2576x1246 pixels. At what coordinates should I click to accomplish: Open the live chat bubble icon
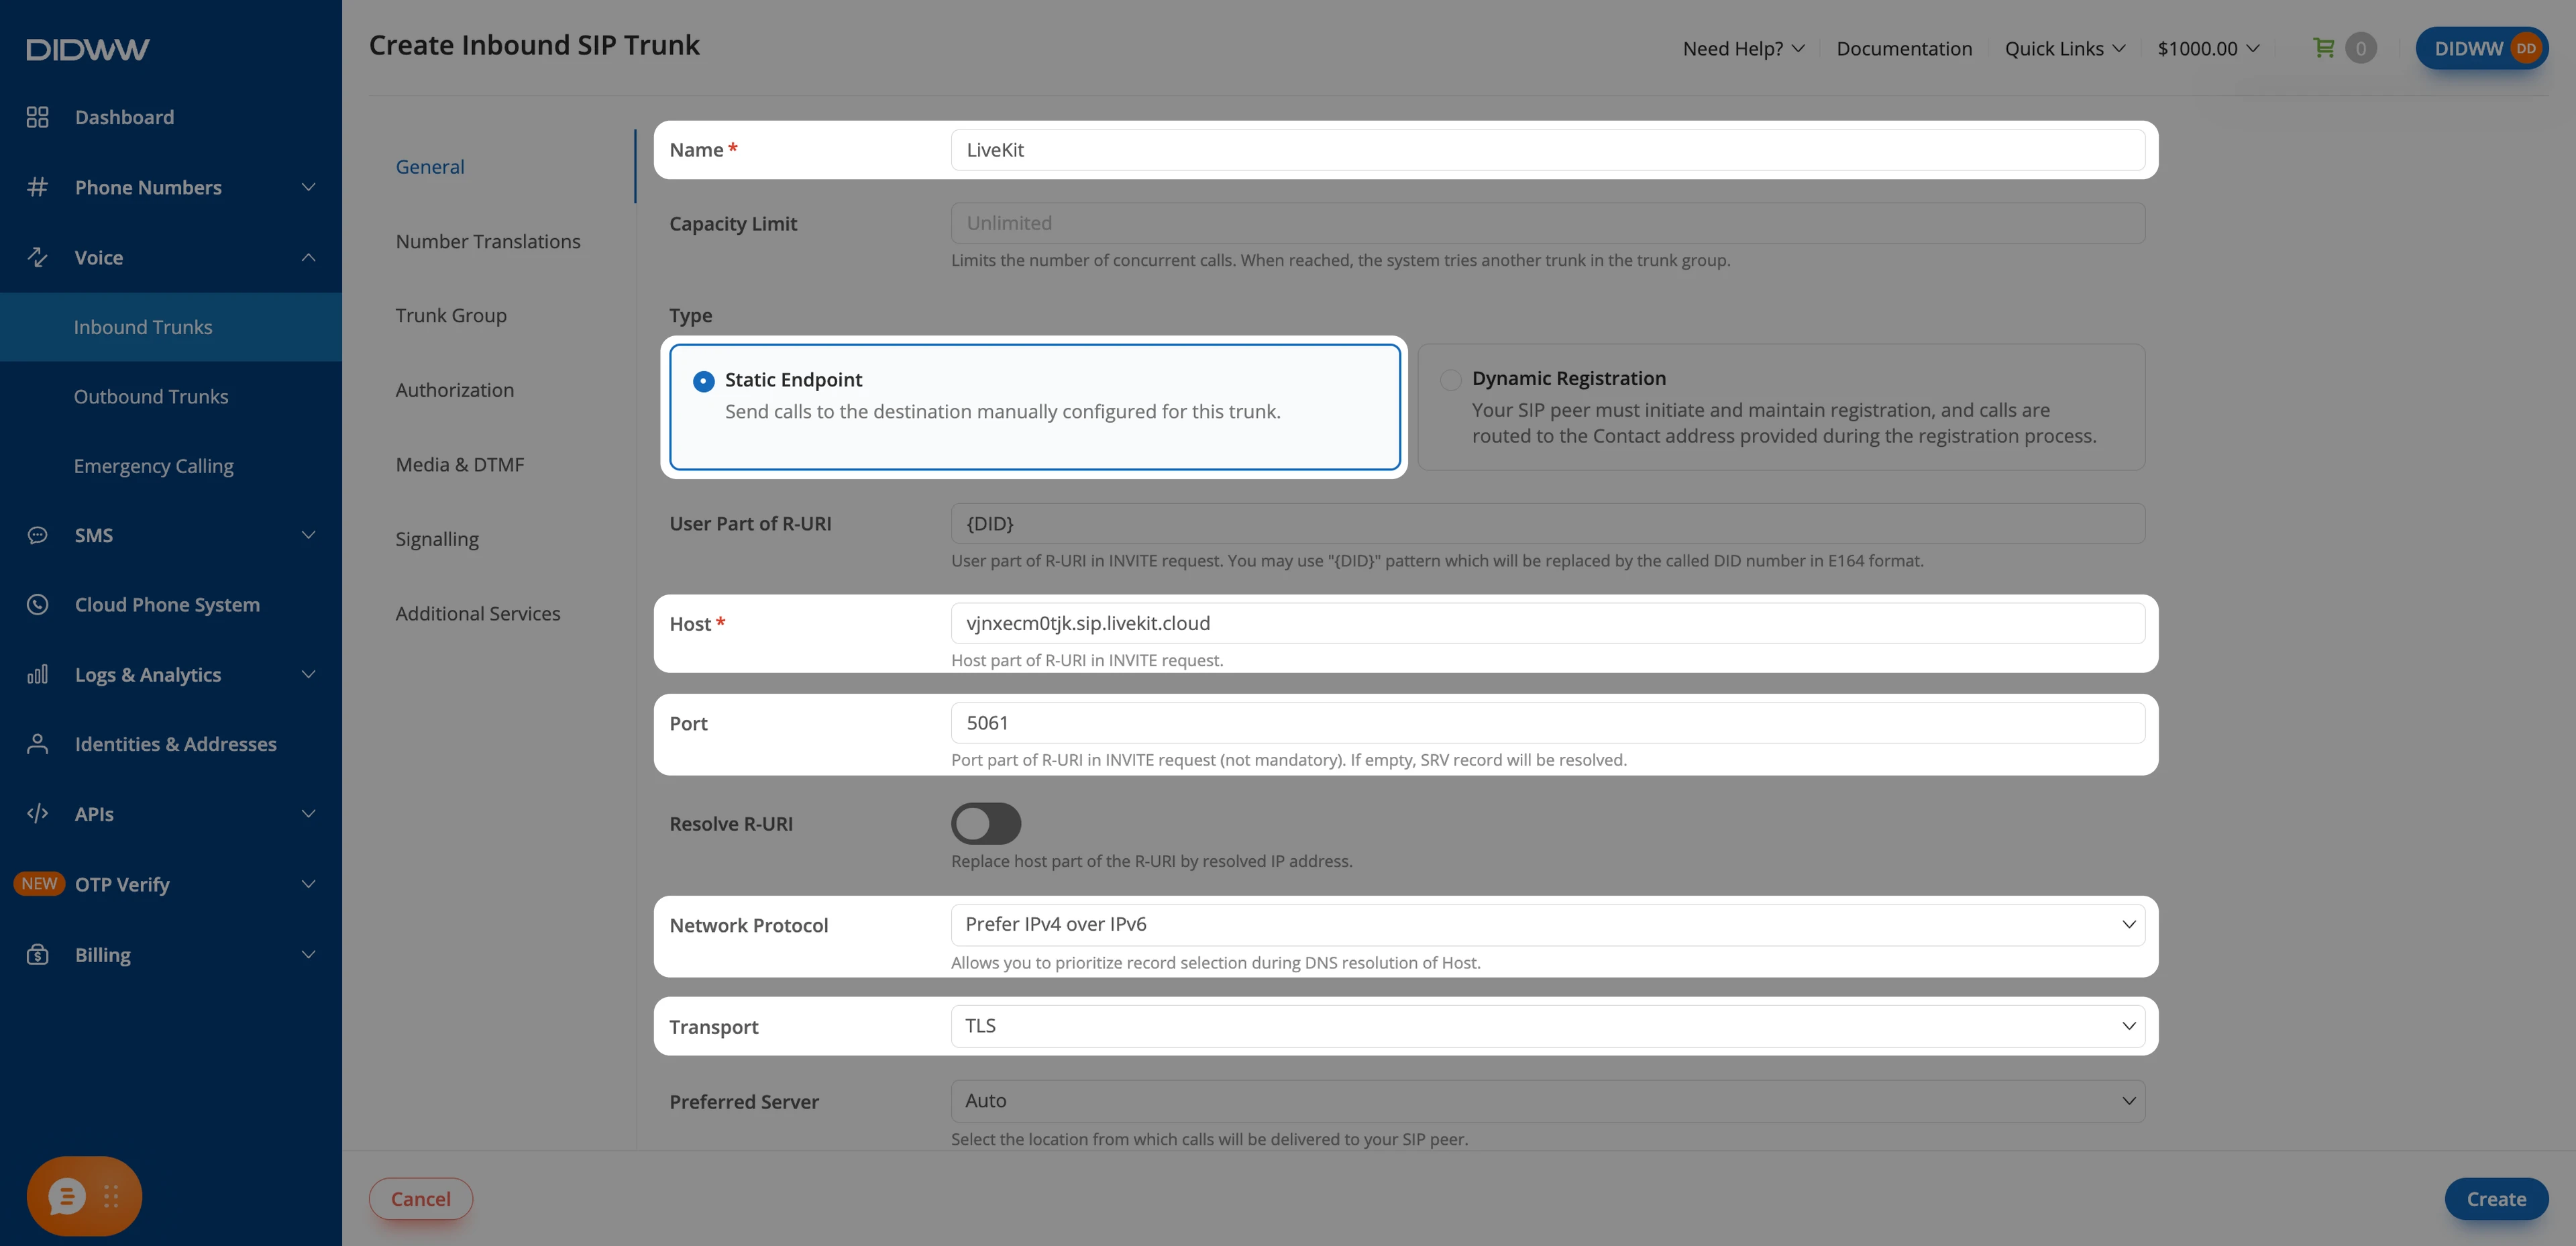point(67,1196)
